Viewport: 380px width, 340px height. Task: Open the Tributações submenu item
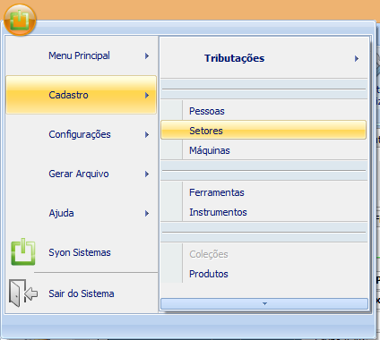click(x=263, y=58)
